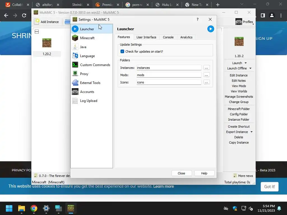287x215 pixels.
Task: Click Delete in instance side panel
Action: pyautogui.click(x=239, y=137)
